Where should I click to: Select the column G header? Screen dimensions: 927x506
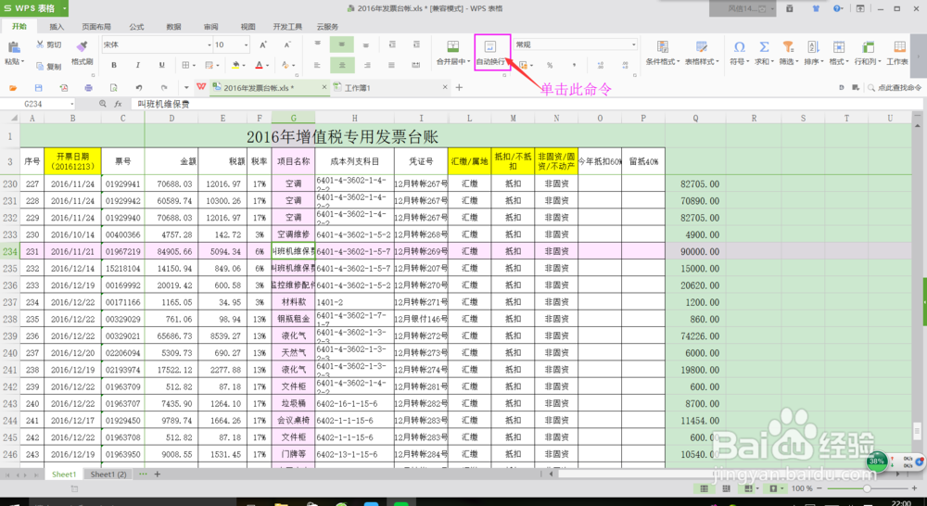293,118
